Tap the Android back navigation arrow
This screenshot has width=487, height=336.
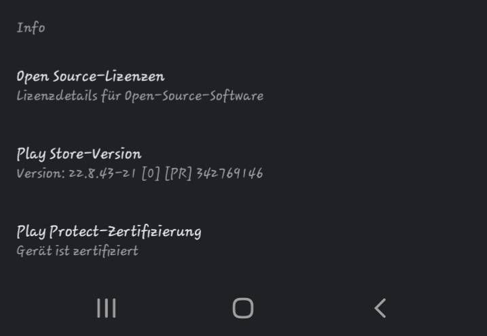point(380,308)
